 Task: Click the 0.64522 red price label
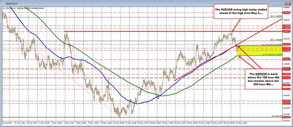click(286, 60)
